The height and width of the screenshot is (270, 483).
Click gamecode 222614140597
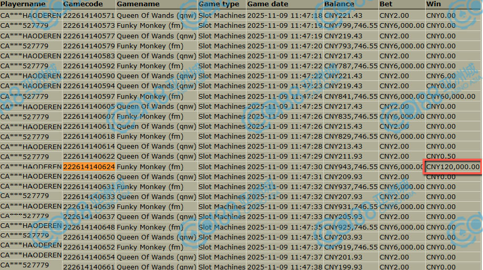point(89,97)
